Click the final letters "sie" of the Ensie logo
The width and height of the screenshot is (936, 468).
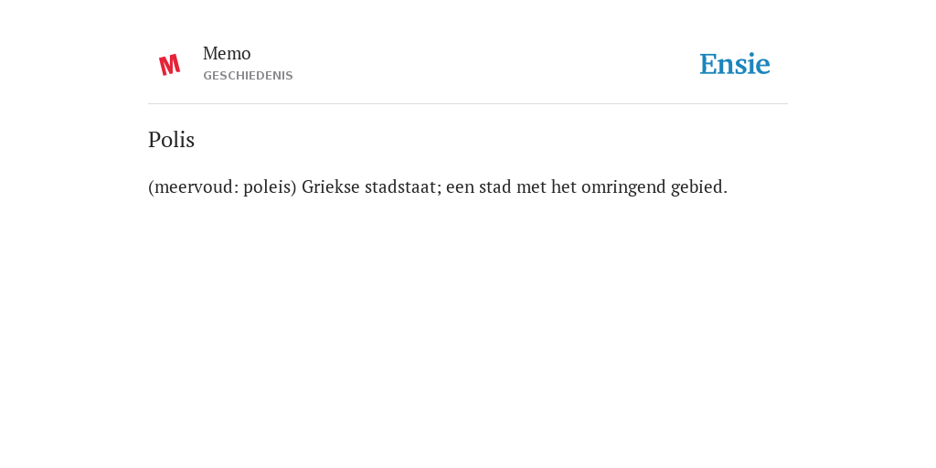(x=753, y=64)
